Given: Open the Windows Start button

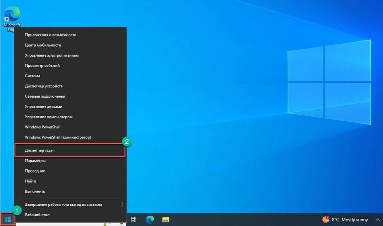Looking at the screenshot, I should (x=8, y=220).
